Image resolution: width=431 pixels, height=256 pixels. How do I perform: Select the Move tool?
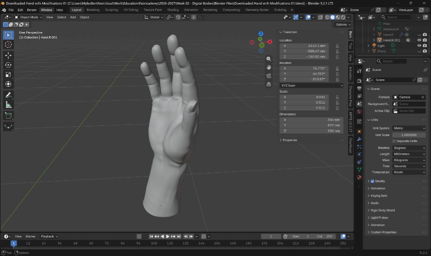(x=8, y=55)
